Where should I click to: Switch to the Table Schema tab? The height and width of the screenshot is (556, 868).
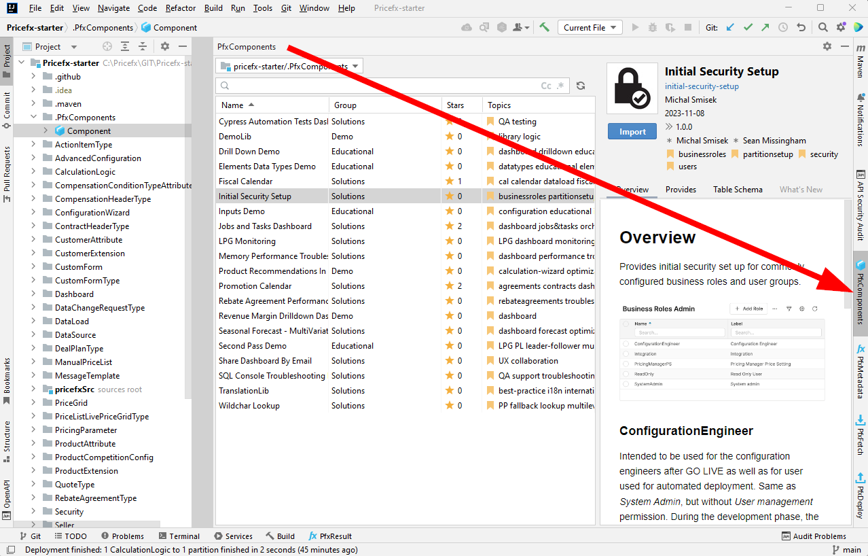click(x=738, y=189)
